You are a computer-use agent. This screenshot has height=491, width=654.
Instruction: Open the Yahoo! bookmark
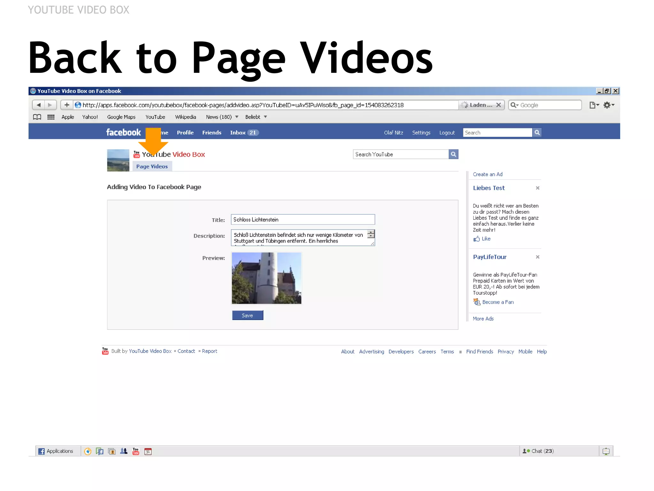(x=90, y=117)
